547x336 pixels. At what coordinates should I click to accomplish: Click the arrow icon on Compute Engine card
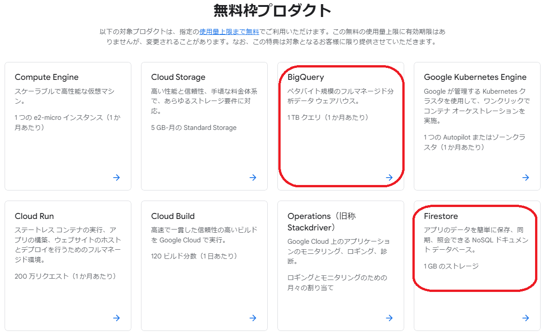(x=117, y=178)
